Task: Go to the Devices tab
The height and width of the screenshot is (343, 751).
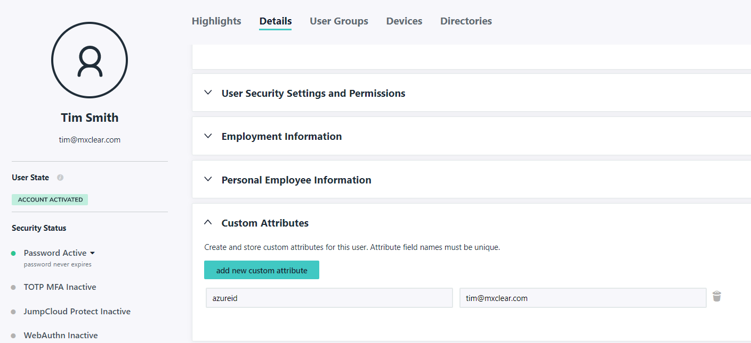Action: coord(404,21)
